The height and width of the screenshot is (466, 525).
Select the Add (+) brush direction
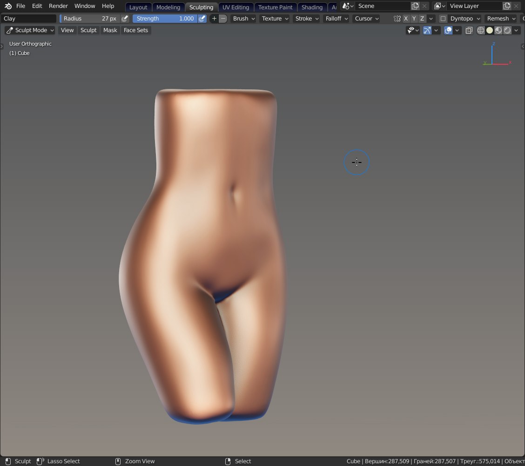(x=214, y=19)
